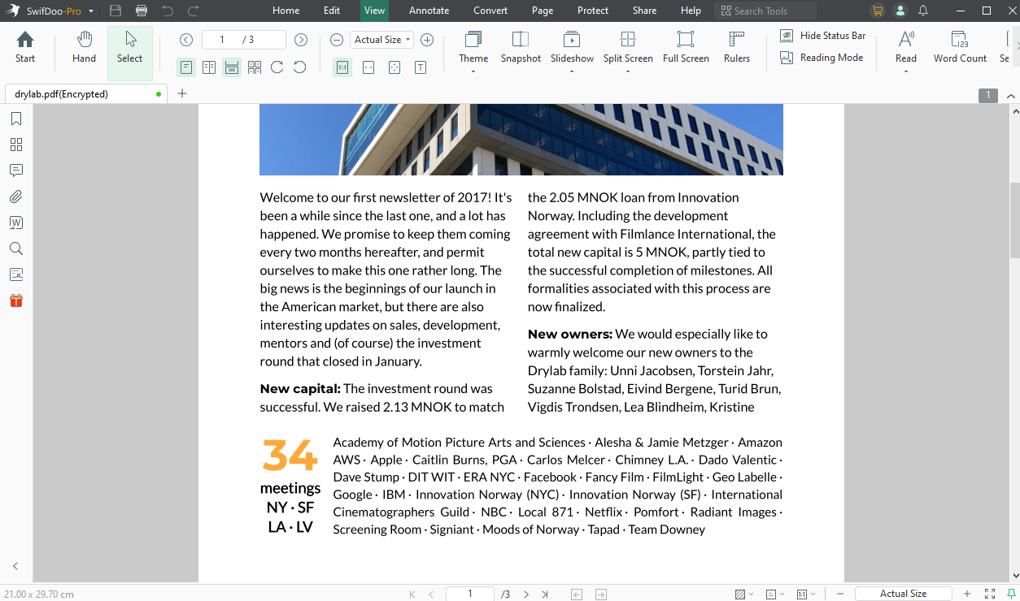Open the shopping cart icon

tap(877, 11)
